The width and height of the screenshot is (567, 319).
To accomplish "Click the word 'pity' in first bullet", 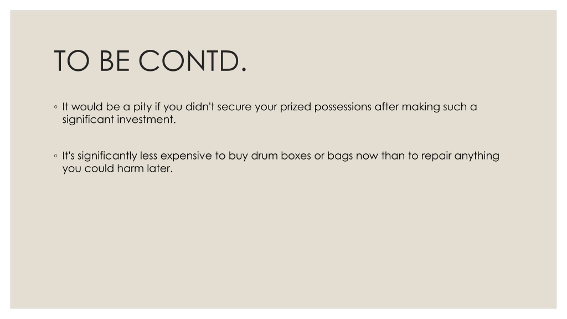I will (142, 107).
